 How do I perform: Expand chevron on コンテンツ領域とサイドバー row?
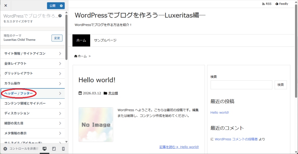[60, 104]
